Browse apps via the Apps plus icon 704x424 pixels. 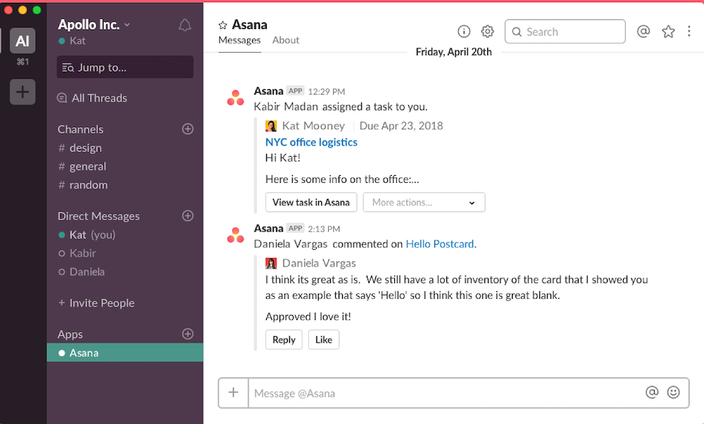(x=188, y=334)
